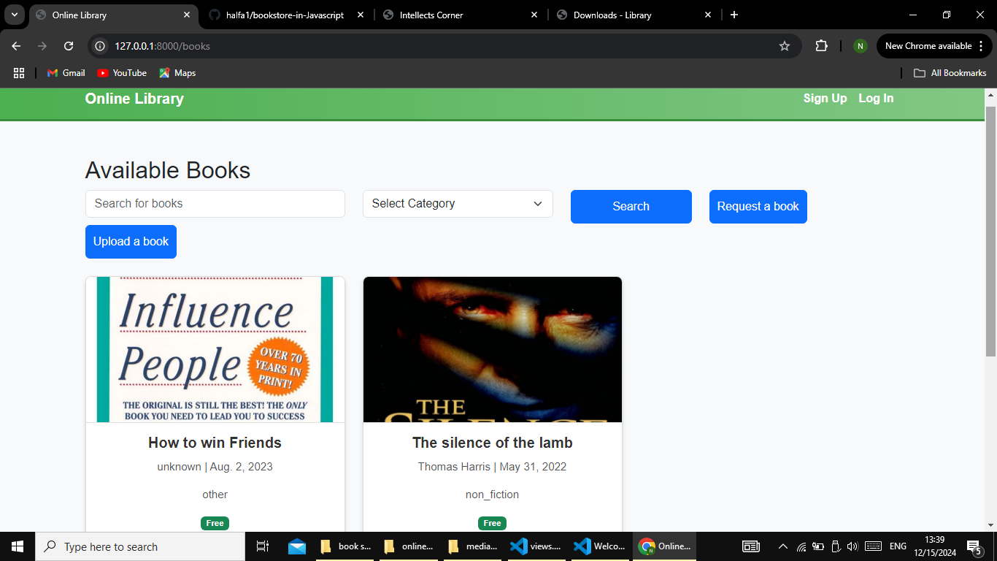Click the address bar URL
This screenshot has width=997, height=561.
[162, 46]
